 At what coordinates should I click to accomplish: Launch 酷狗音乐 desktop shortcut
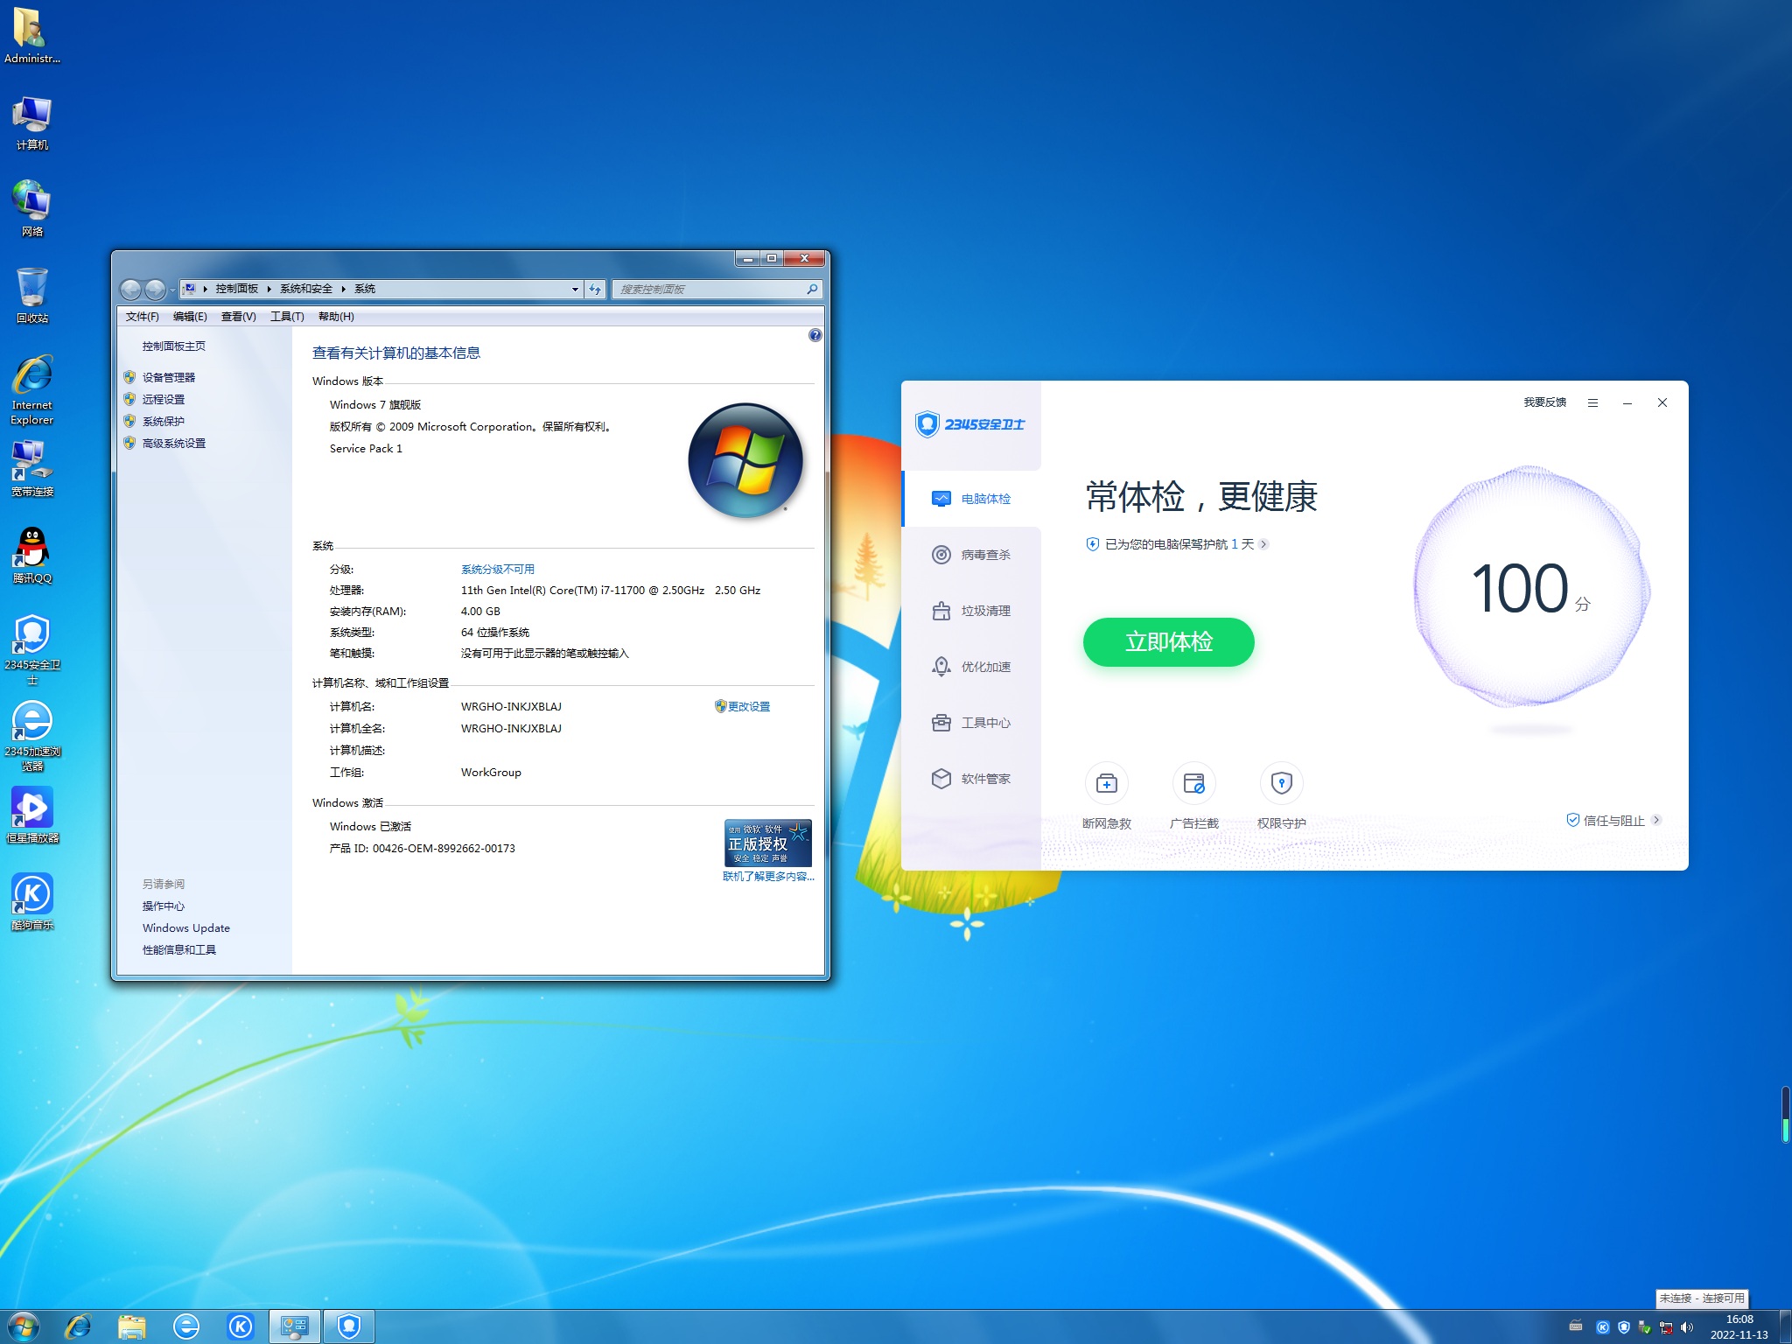(31, 902)
